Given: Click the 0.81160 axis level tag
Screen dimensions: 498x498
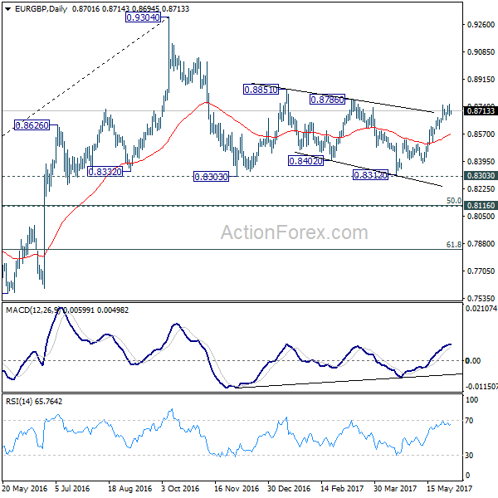Looking at the screenshot, I should (x=481, y=206).
